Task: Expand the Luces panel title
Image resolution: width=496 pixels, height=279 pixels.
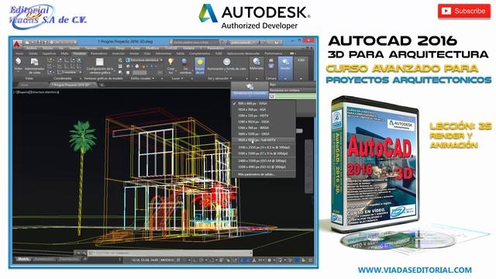Action: [177, 78]
